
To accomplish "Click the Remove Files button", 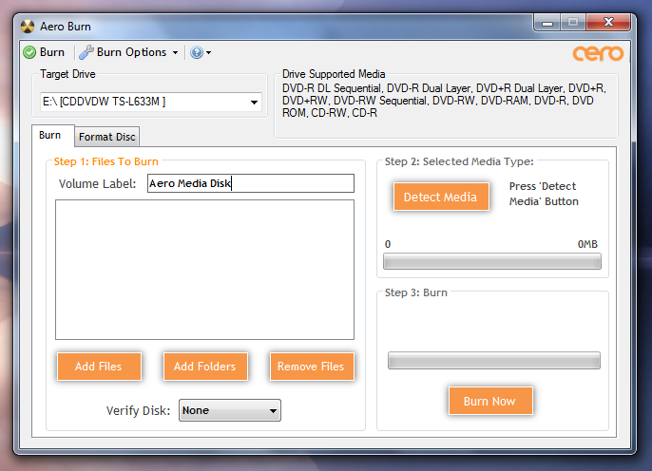I will [x=312, y=367].
